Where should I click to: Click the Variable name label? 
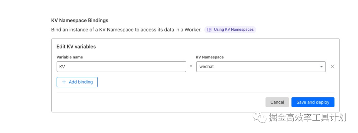coord(70,57)
